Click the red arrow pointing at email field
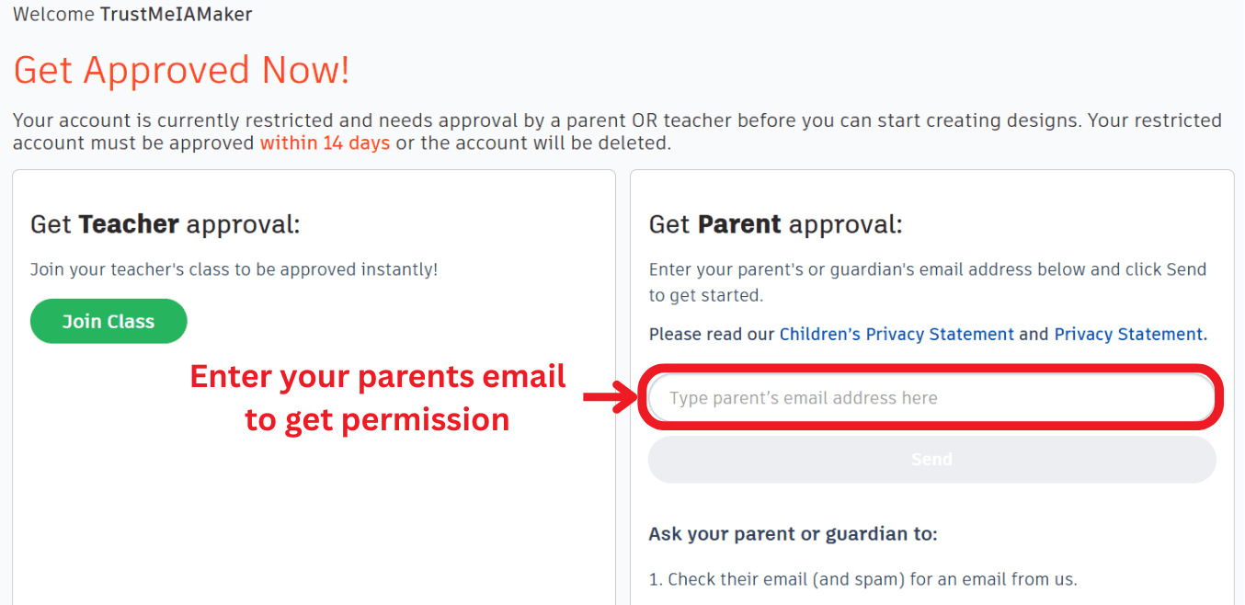Screen dimensions: 1245x605 coord(611,397)
